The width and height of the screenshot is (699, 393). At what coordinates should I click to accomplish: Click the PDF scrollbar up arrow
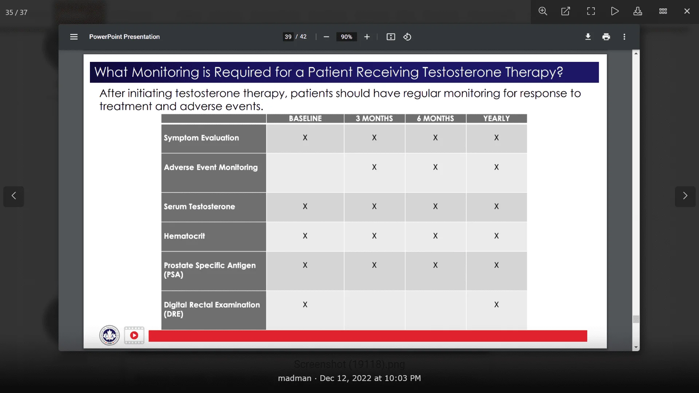(x=636, y=53)
